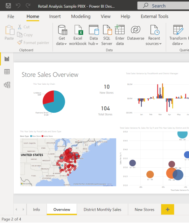
Task: Click the next page tabs arrow
Action: coord(23,209)
